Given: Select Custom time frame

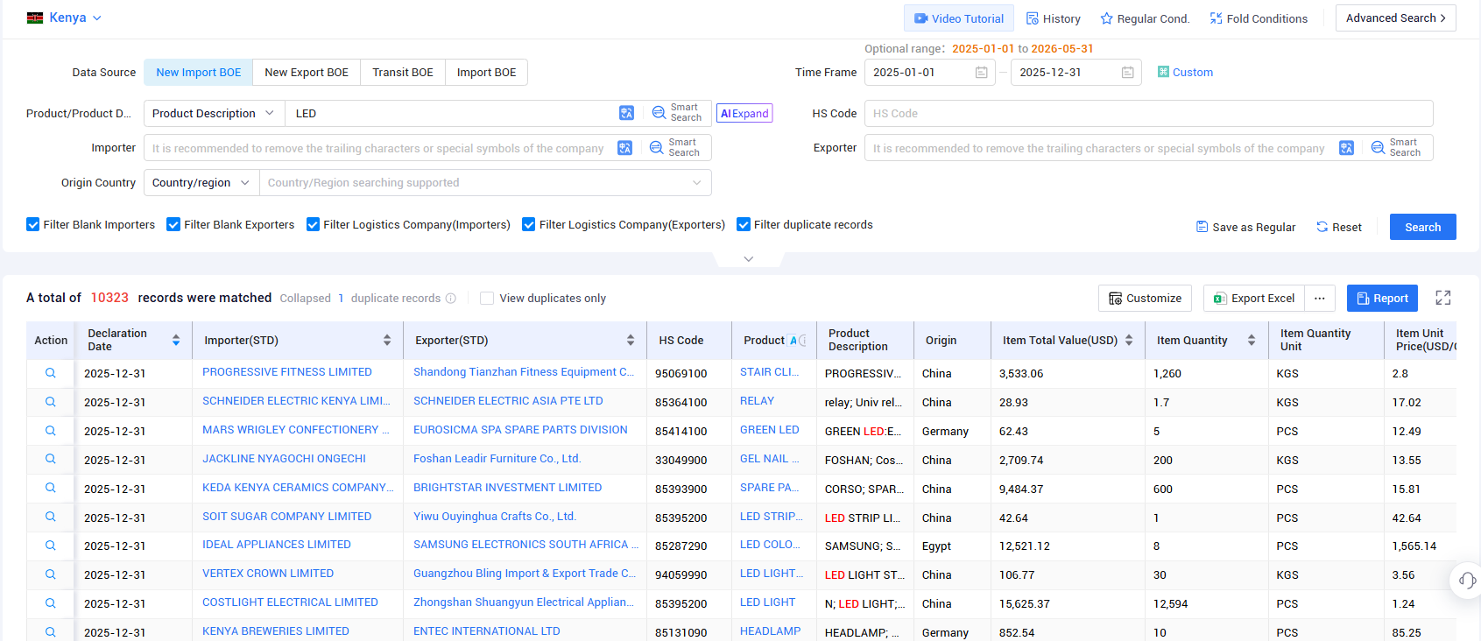Looking at the screenshot, I should point(1185,73).
